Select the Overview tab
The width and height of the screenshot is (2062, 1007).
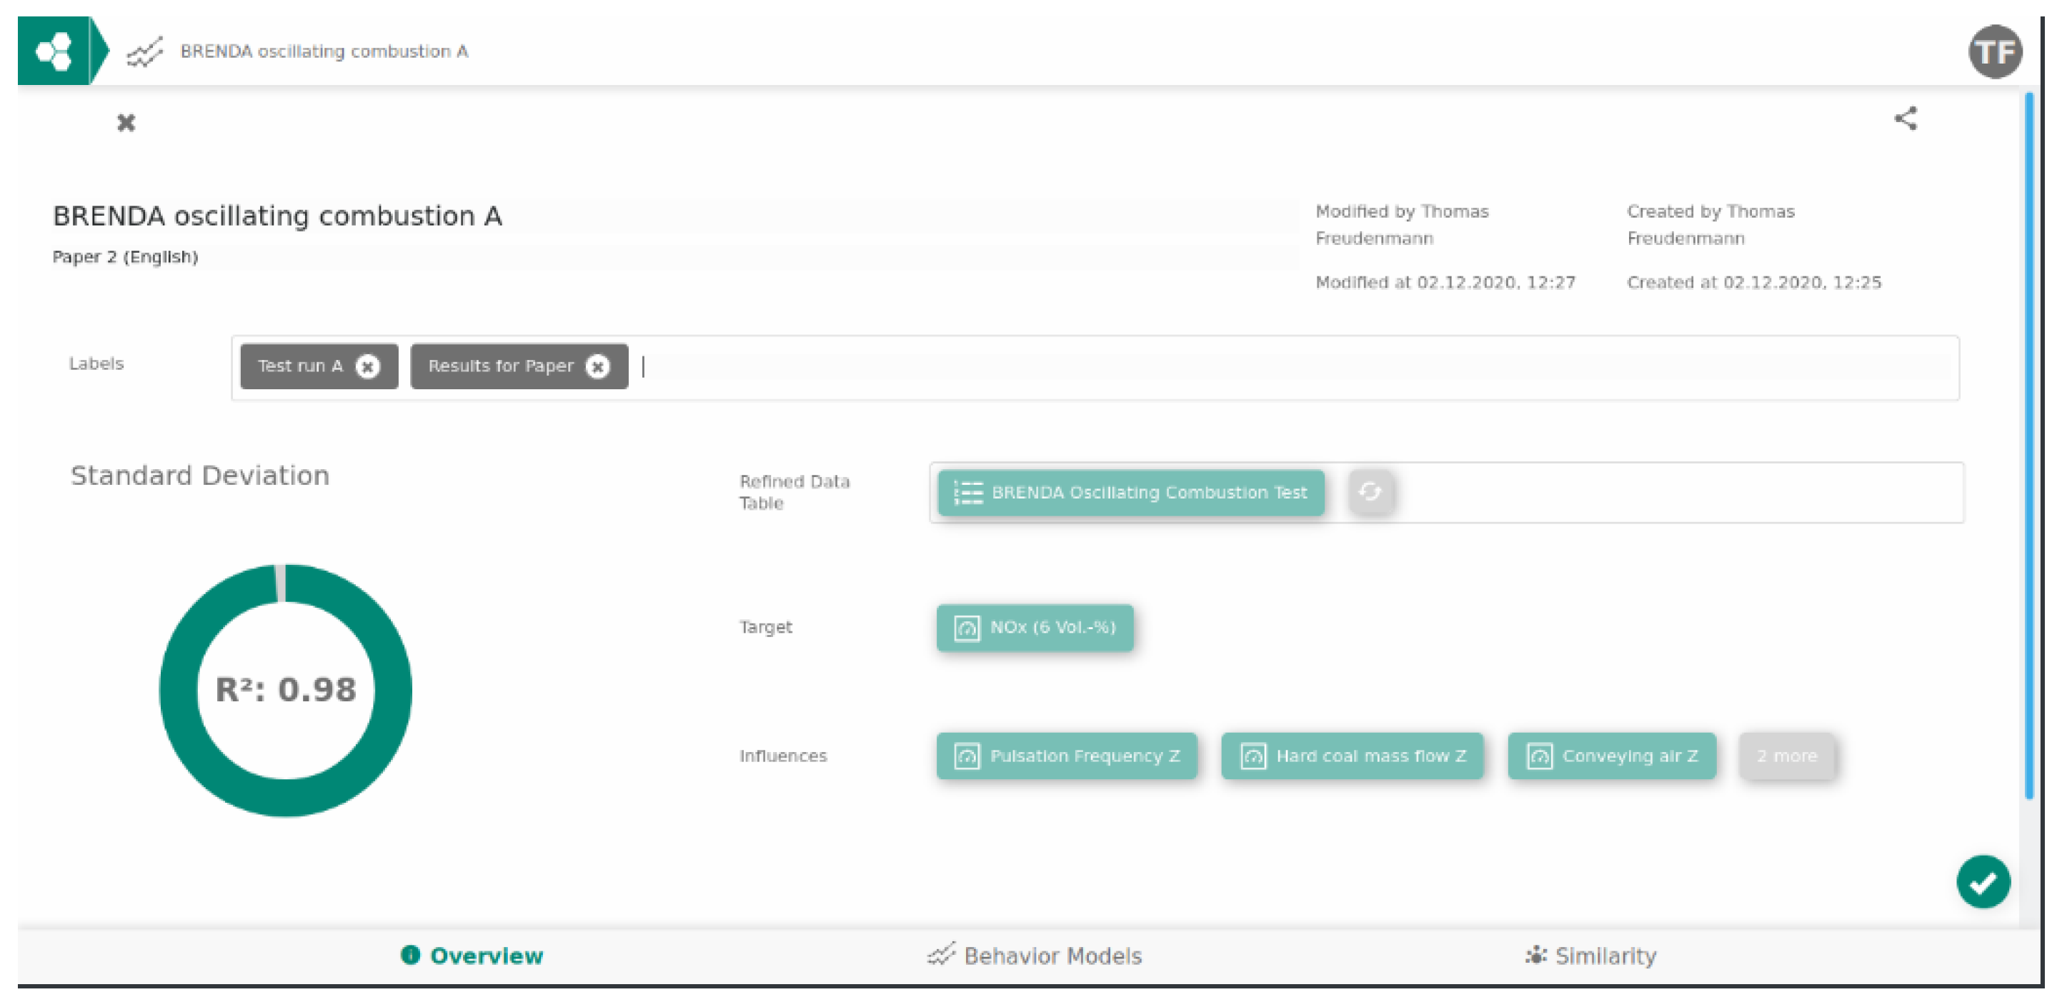pyautogui.click(x=472, y=956)
